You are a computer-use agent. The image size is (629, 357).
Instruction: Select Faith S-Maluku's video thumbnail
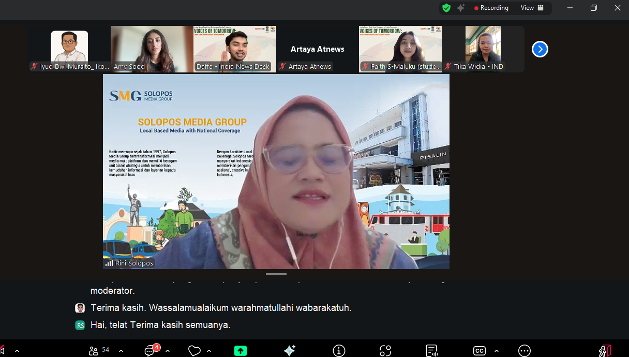pyautogui.click(x=400, y=49)
